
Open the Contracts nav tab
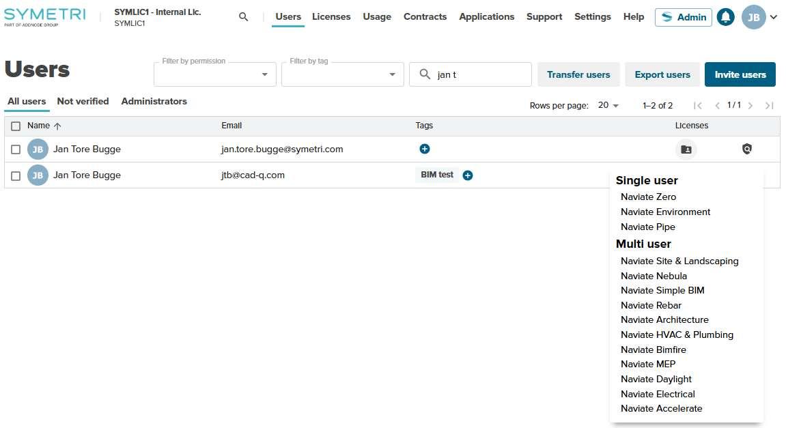pyautogui.click(x=425, y=16)
